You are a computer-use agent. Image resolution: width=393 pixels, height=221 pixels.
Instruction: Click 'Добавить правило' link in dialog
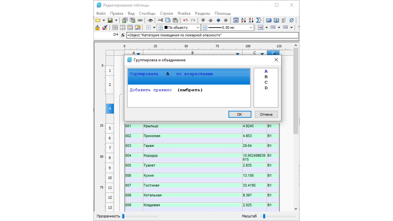151,90
